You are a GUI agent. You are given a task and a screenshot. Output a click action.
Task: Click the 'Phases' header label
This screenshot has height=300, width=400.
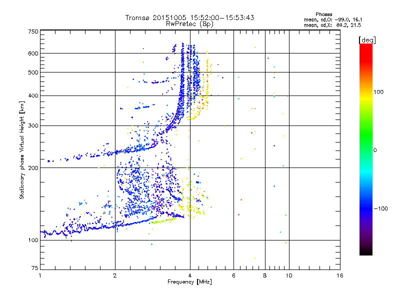(x=323, y=14)
